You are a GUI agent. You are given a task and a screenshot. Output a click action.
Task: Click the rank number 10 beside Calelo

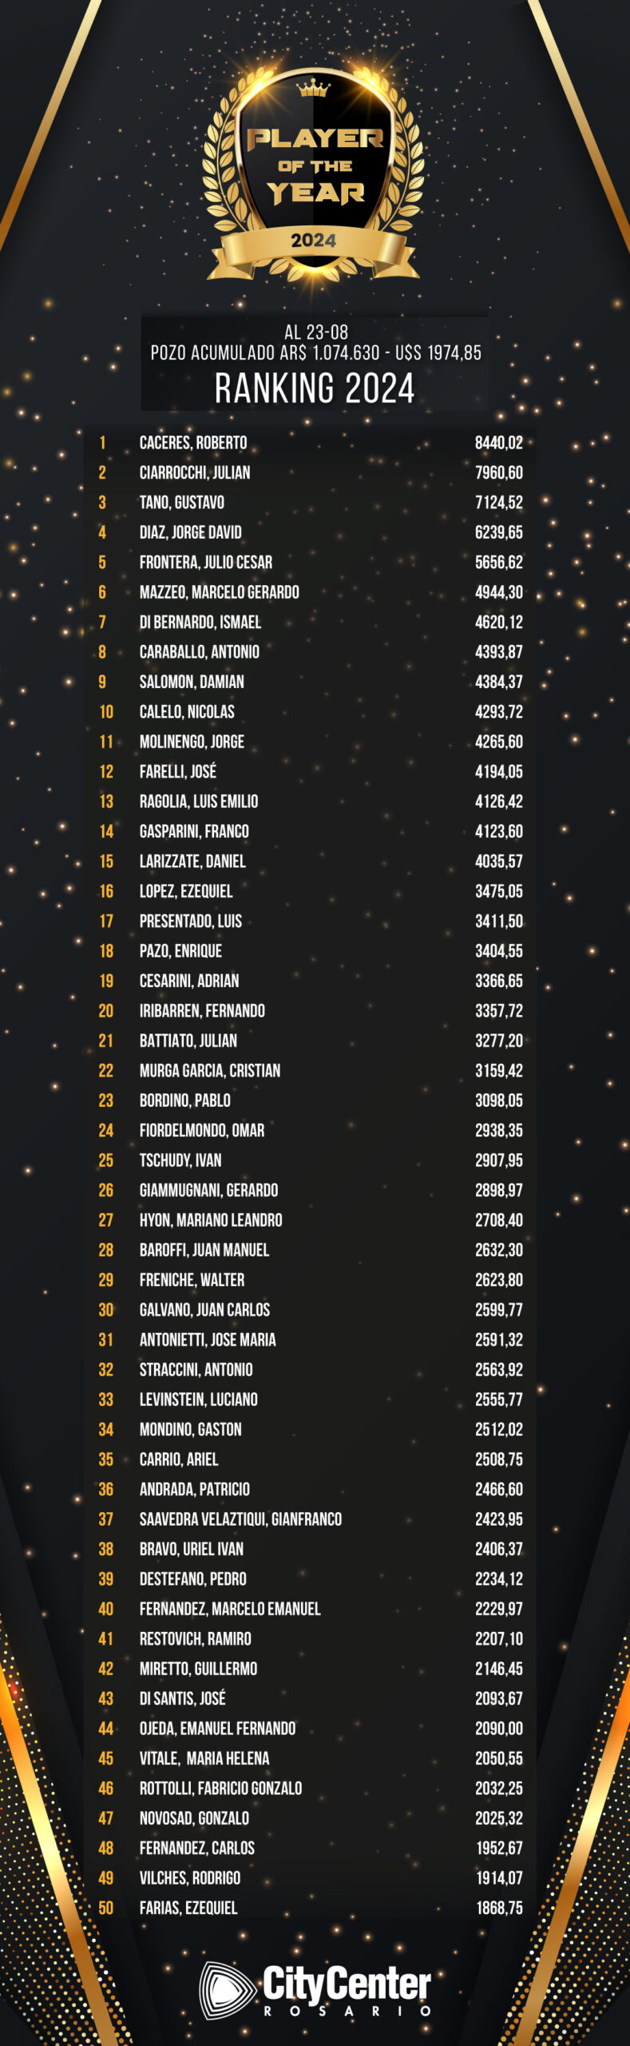(106, 712)
